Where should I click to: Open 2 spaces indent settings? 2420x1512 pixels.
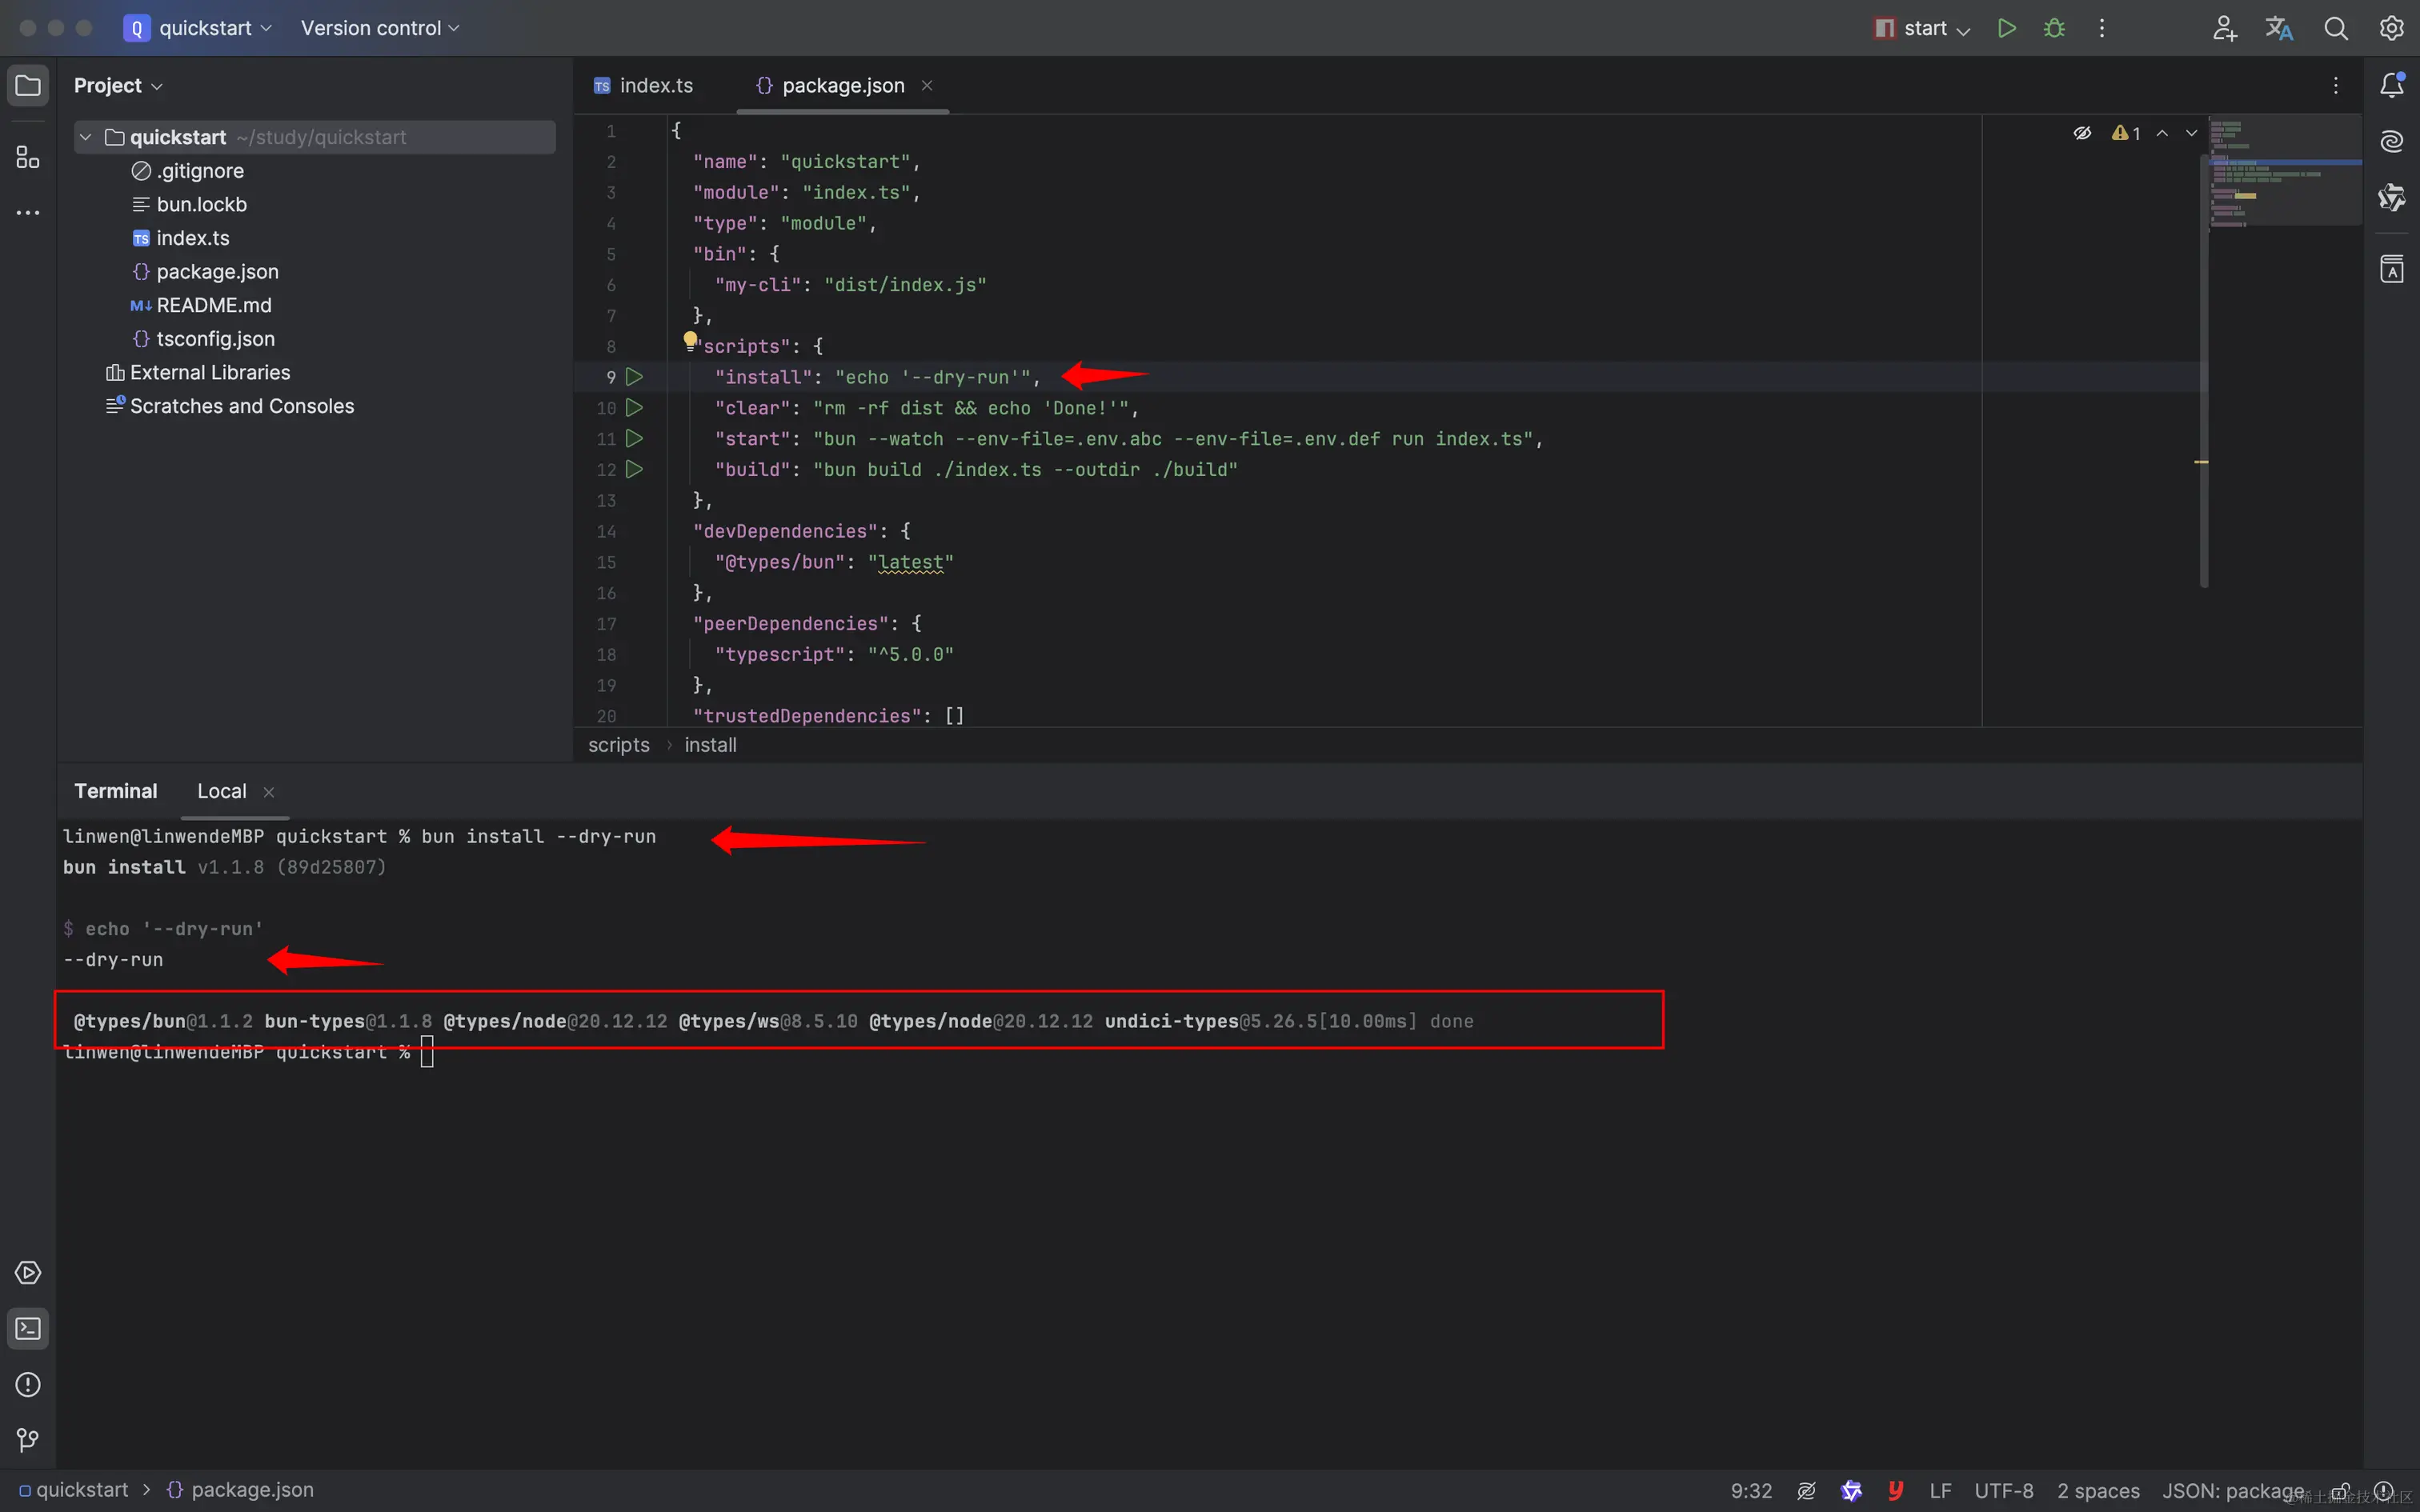[2098, 1490]
